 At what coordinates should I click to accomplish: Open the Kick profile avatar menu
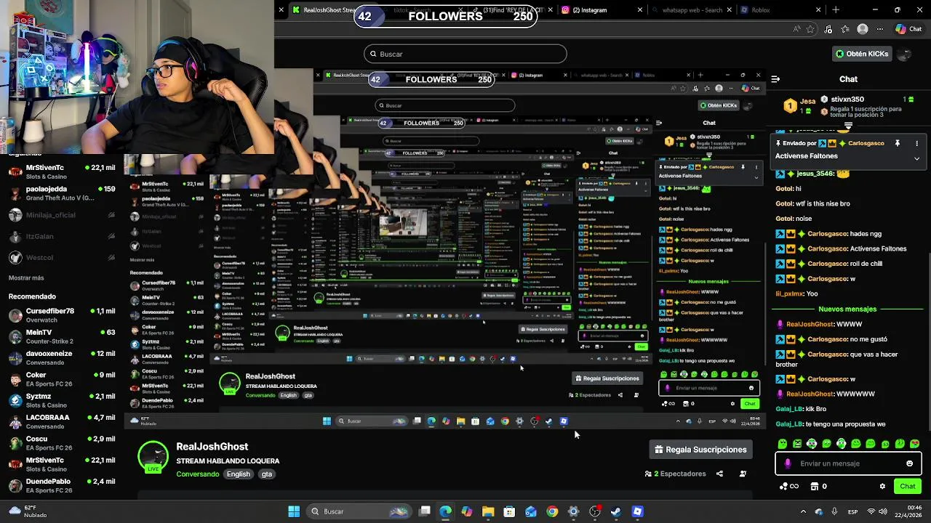click(x=904, y=54)
